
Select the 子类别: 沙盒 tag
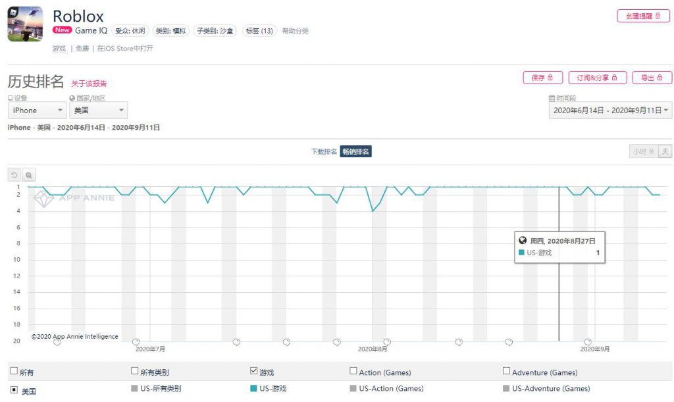click(x=215, y=31)
